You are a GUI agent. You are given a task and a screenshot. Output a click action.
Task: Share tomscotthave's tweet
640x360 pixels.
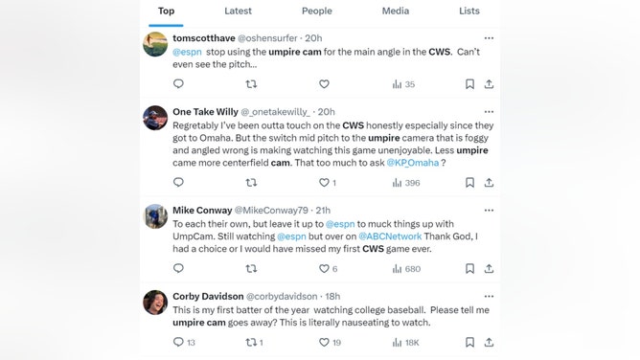coord(489,84)
